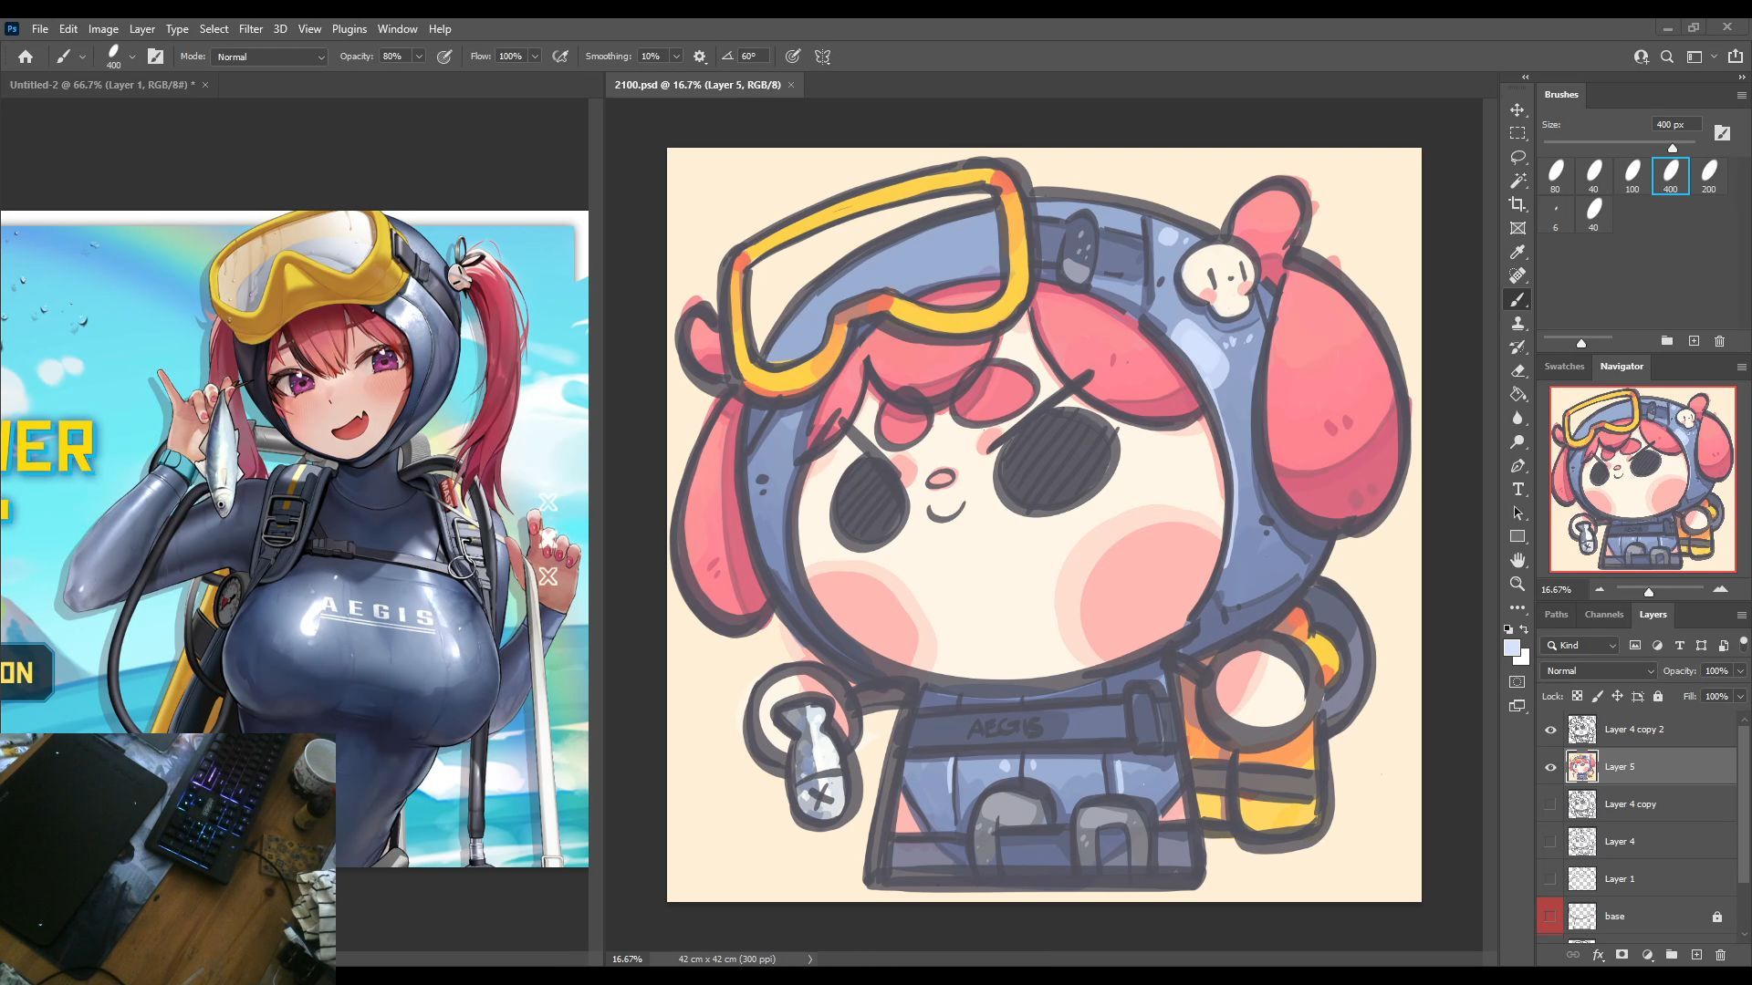This screenshot has height=985, width=1752.
Task: Select the Dodge tool
Action: pos(1517,441)
